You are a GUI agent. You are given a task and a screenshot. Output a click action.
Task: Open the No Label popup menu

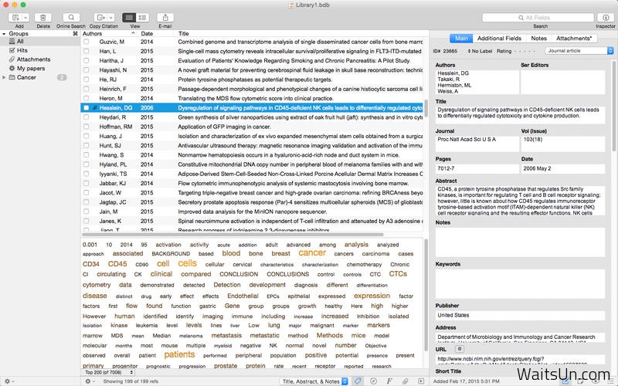click(x=480, y=51)
